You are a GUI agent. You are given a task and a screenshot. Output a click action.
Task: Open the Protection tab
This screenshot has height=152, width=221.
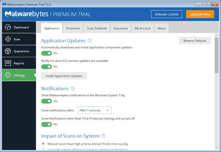(73, 28)
